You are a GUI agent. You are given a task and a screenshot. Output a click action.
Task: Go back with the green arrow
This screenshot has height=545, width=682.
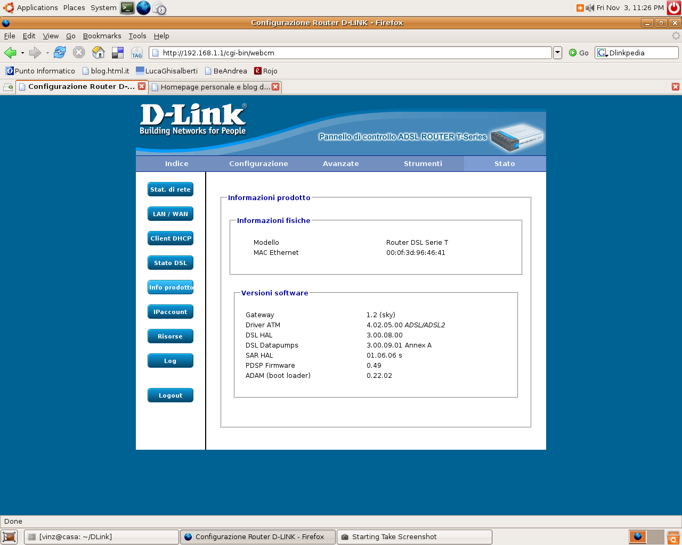[x=10, y=53]
